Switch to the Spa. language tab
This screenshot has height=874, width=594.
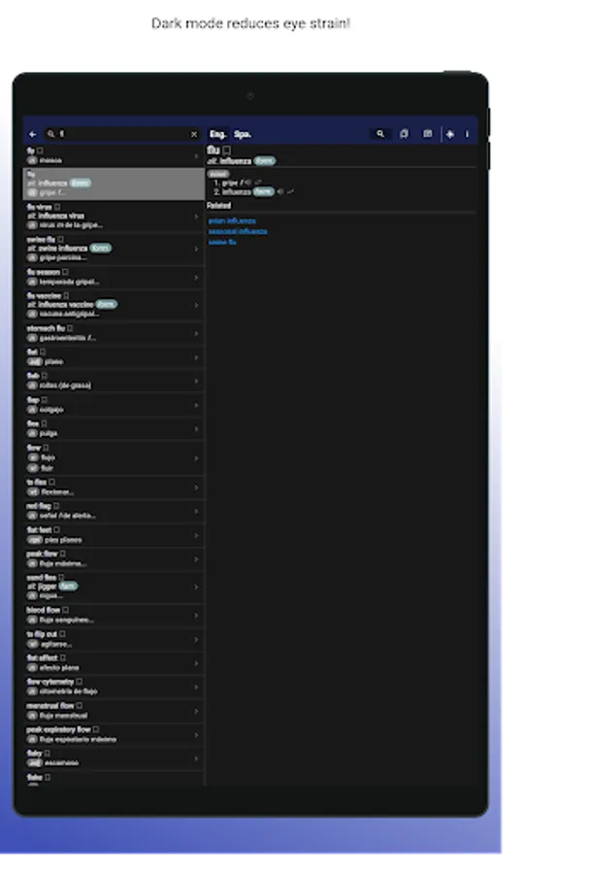tap(243, 134)
